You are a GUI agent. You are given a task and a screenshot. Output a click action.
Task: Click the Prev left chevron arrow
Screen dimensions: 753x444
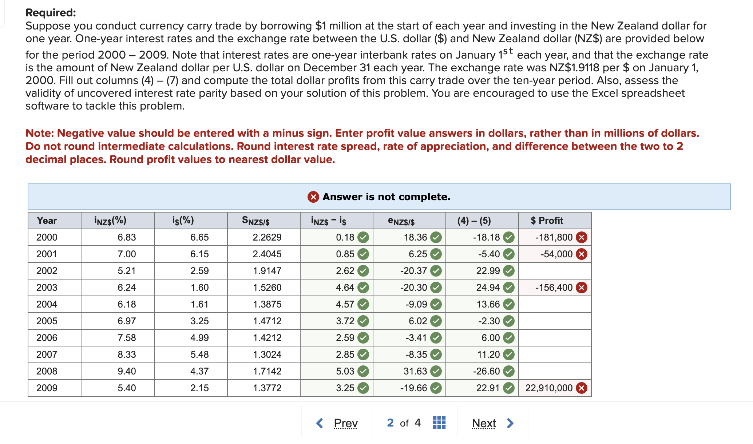[x=320, y=423]
